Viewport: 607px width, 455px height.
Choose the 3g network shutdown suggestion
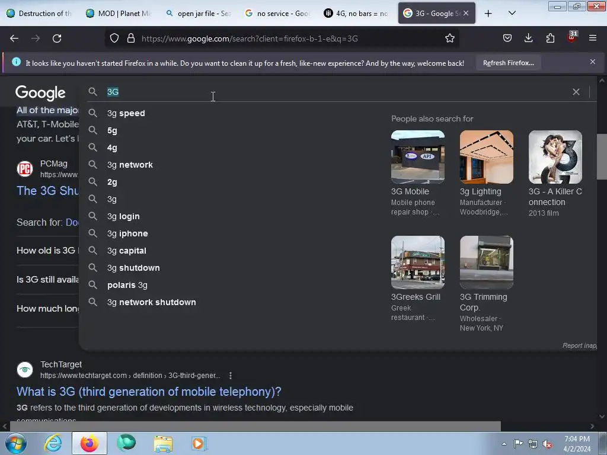tap(151, 302)
